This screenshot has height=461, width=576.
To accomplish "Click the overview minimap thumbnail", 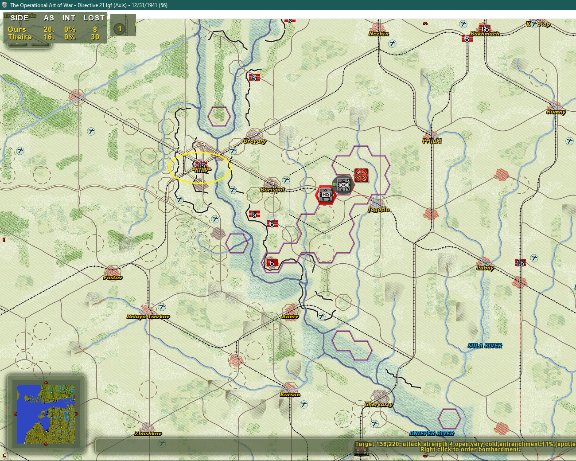I will coord(46,414).
